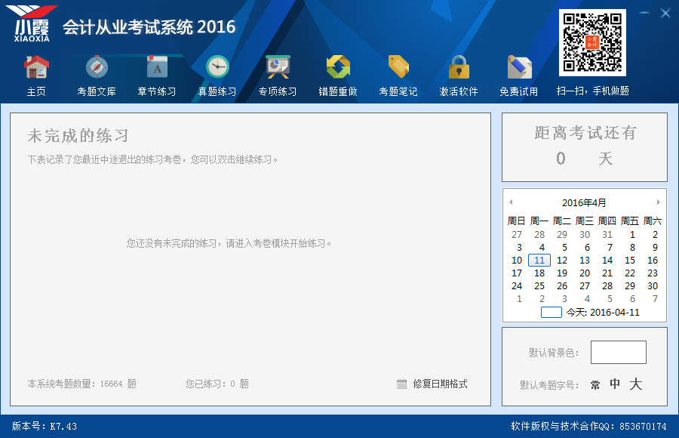This screenshot has width=679, height=438.
Task: Select May 7 in calendar
Action: pyautogui.click(x=655, y=299)
